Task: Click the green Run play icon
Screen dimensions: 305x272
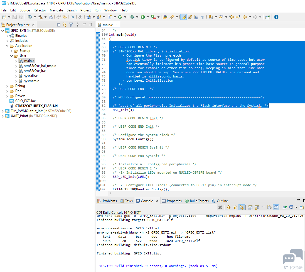Action: tap(143, 17)
